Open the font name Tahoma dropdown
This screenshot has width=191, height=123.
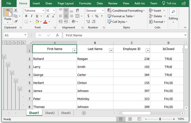point(43,11)
